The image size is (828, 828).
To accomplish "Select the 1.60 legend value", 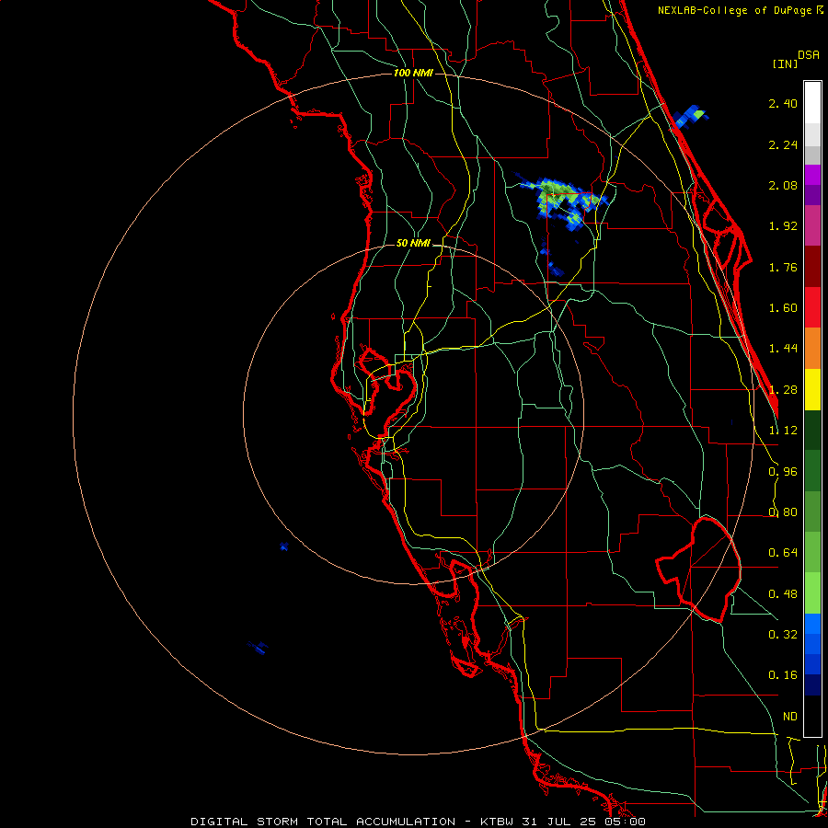I will 783,308.
